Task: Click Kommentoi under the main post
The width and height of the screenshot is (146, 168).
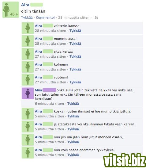Action: click(45, 17)
